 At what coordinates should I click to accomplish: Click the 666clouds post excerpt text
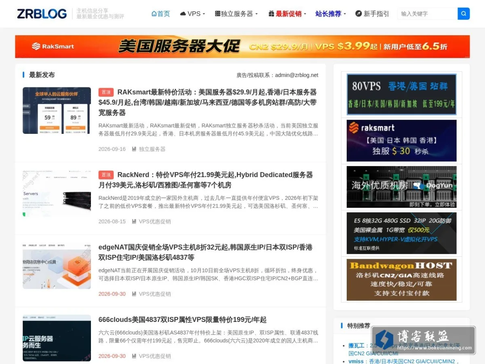click(208, 336)
